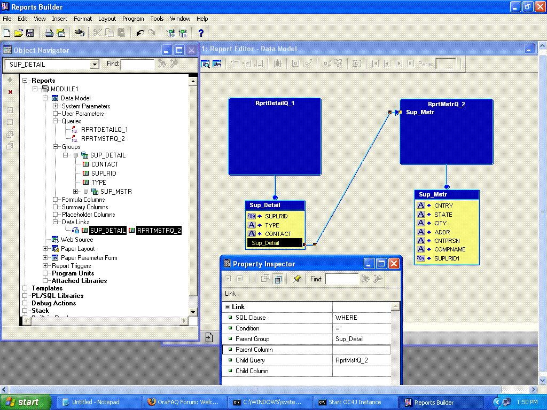The width and height of the screenshot is (547, 410).
Task: Expand the System Parameters node
Action: pos(55,106)
